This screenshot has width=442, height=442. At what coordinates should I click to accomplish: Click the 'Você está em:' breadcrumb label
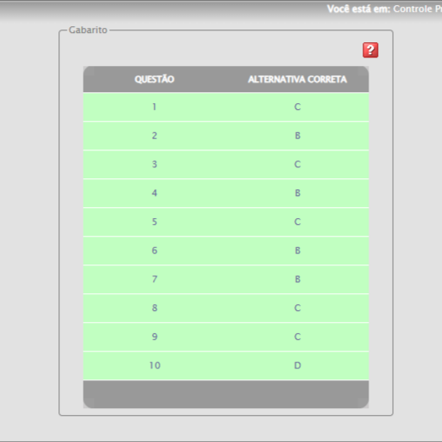(x=358, y=9)
